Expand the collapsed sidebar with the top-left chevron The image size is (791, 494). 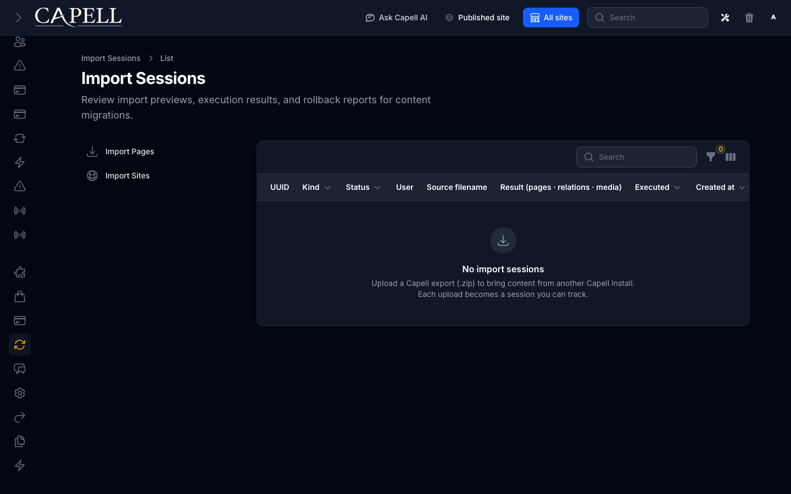click(18, 18)
